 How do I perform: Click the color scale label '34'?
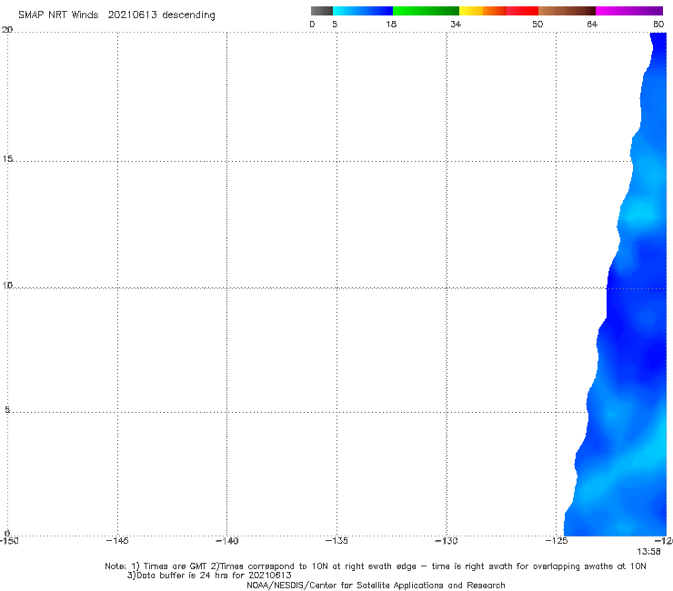pos(456,24)
